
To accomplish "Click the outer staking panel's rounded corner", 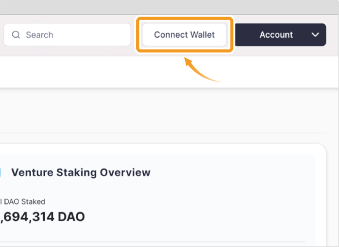I will [x=322, y=148].
